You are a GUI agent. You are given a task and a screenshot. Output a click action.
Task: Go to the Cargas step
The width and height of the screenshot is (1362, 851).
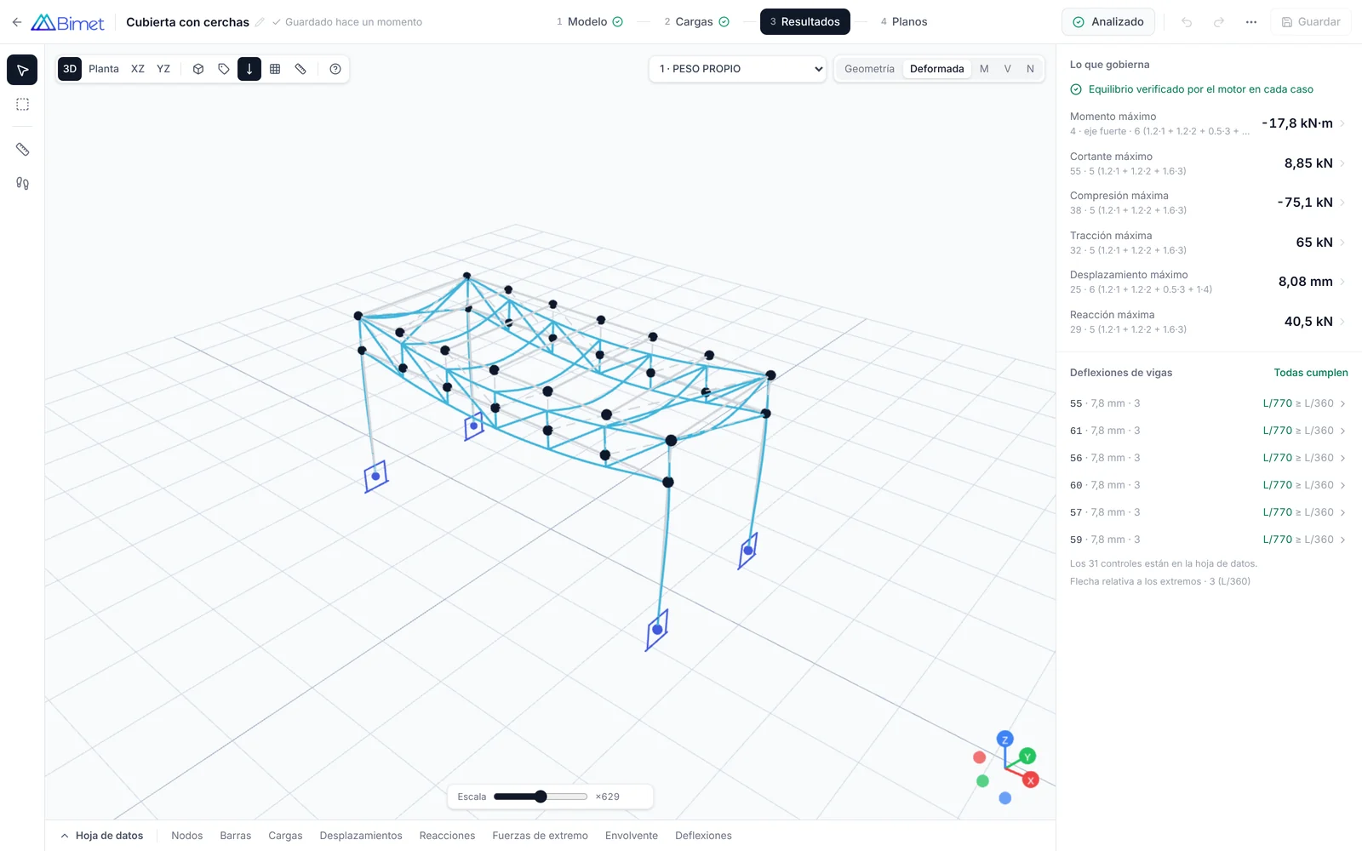pos(696,22)
